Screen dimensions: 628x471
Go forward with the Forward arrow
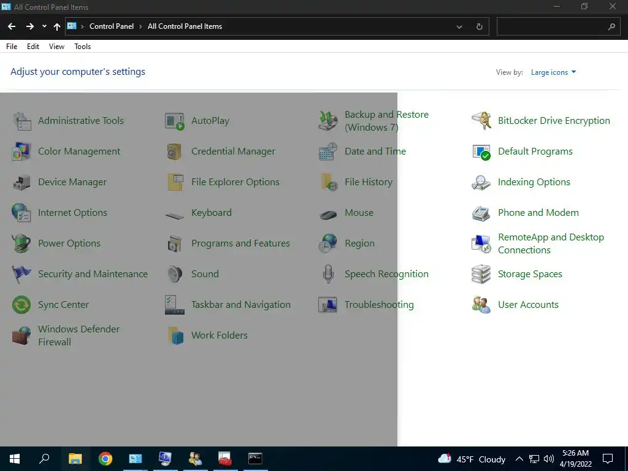click(30, 26)
